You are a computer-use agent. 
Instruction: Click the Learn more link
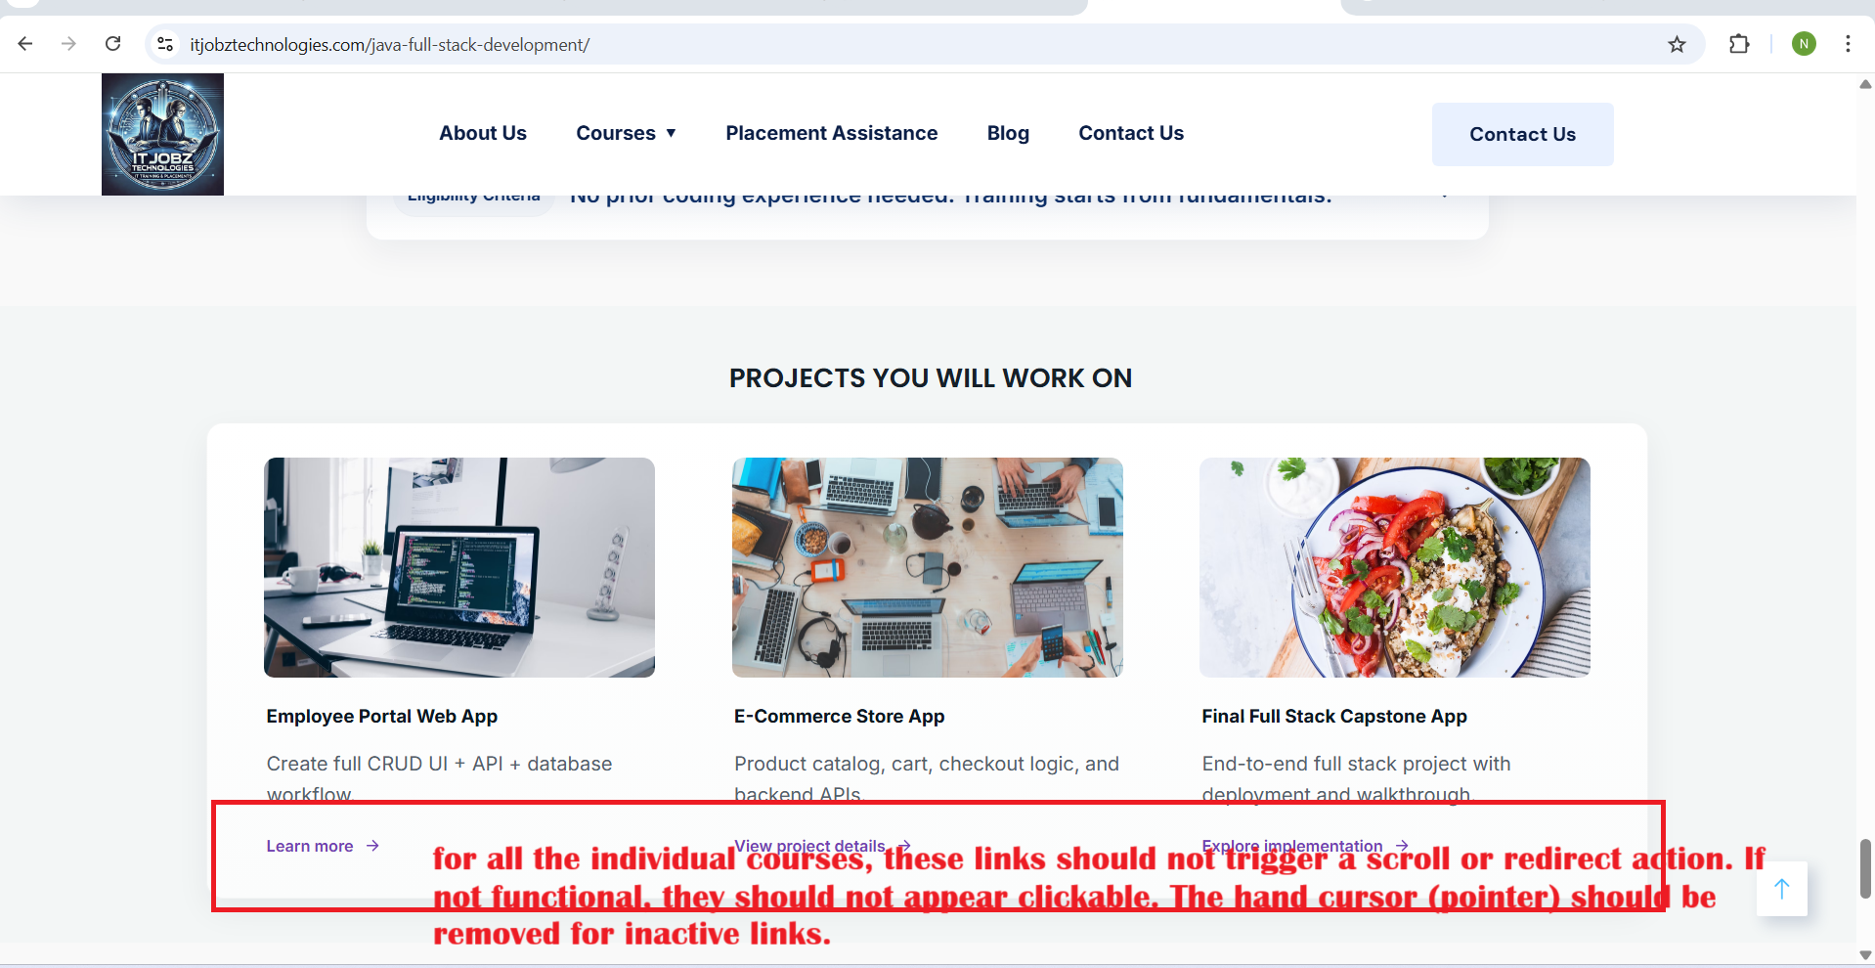[323, 846]
